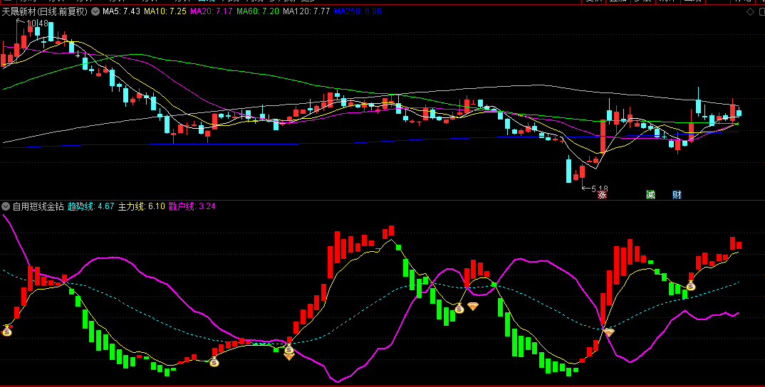The height and width of the screenshot is (387, 765).
Task: Open the green 减 event marker
Action: point(650,195)
